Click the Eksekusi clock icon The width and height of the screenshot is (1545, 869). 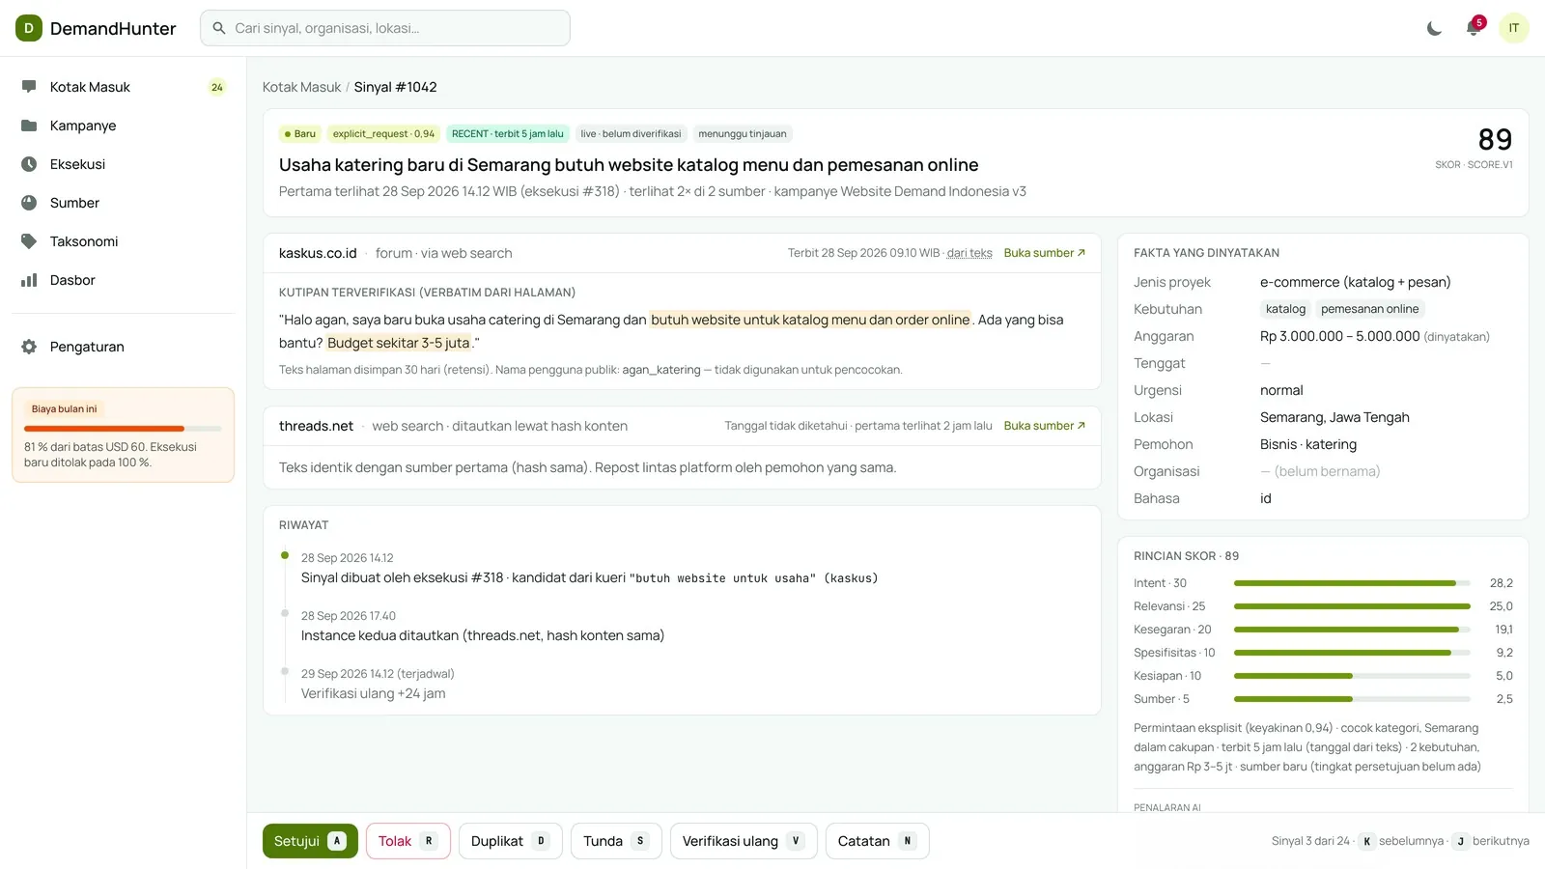coord(29,164)
